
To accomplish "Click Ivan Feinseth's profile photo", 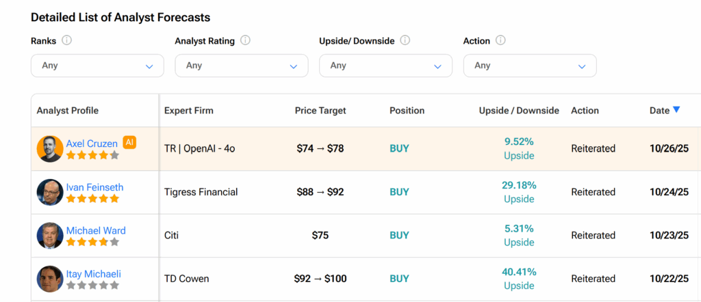I will 50,192.
